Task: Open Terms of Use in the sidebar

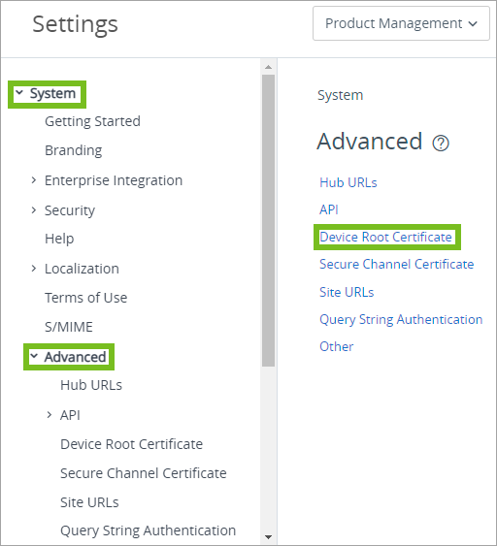Action: click(85, 298)
